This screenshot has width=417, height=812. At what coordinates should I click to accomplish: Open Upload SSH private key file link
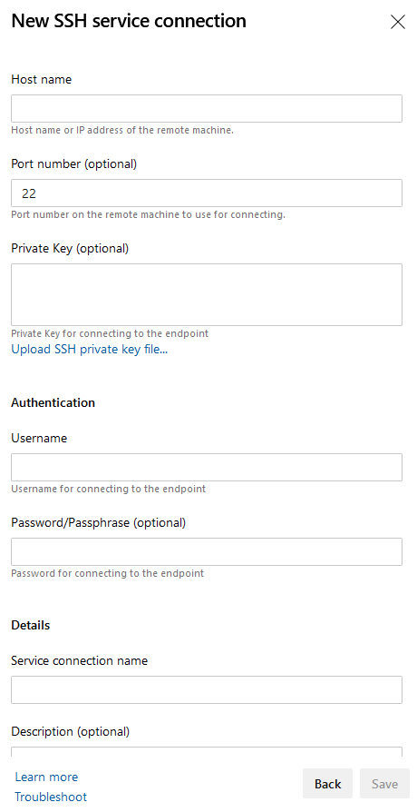pyautogui.click(x=90, y=350)
